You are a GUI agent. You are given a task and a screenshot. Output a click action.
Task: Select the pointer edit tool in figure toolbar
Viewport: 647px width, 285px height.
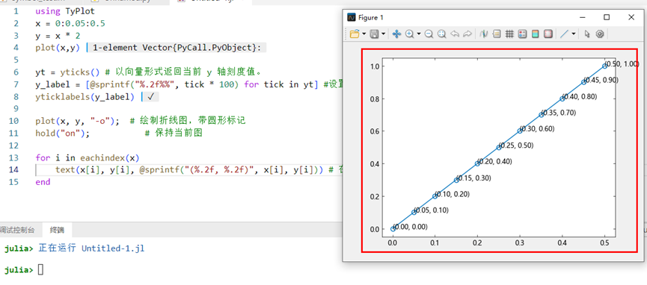pos(587,34)
